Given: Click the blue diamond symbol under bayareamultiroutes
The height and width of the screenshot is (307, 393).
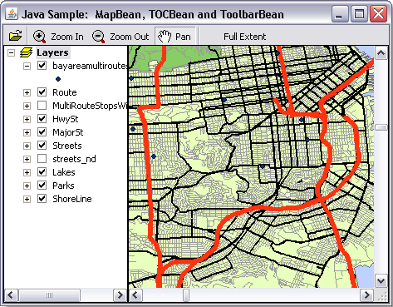Looking at the screenshot, I should pos(58,79).
